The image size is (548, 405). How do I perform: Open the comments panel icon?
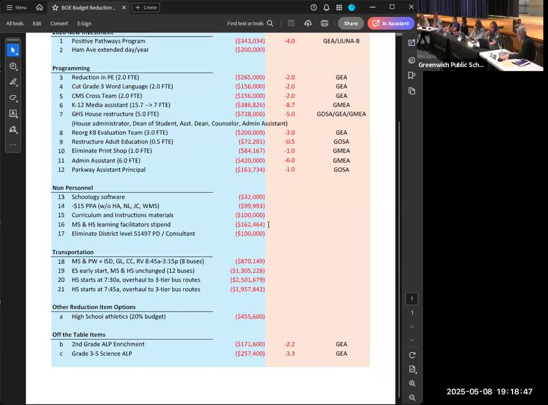tap(412, 60)
